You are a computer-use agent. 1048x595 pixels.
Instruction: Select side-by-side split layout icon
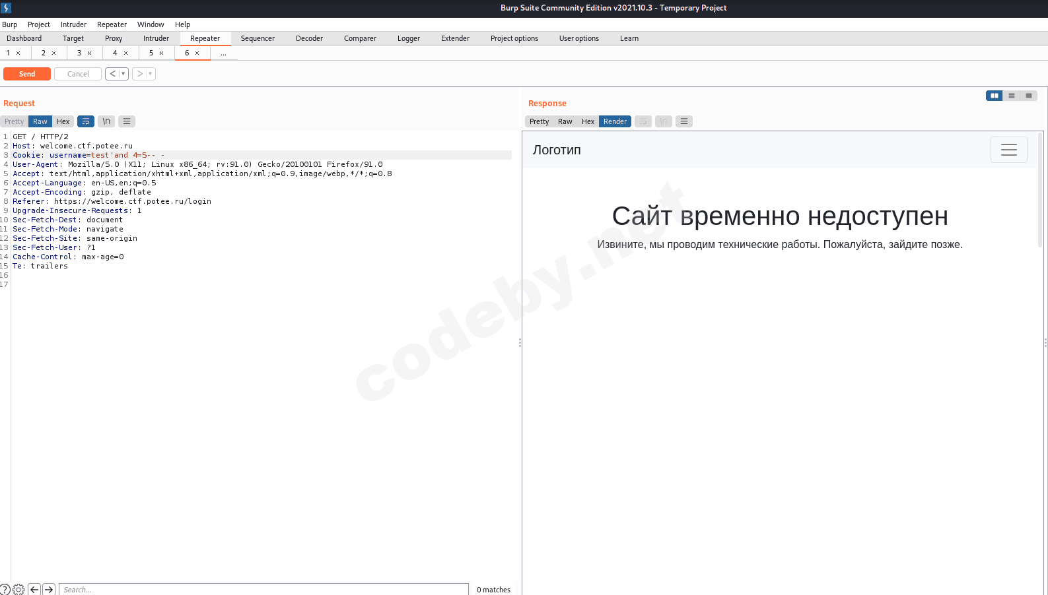[994, 96]
